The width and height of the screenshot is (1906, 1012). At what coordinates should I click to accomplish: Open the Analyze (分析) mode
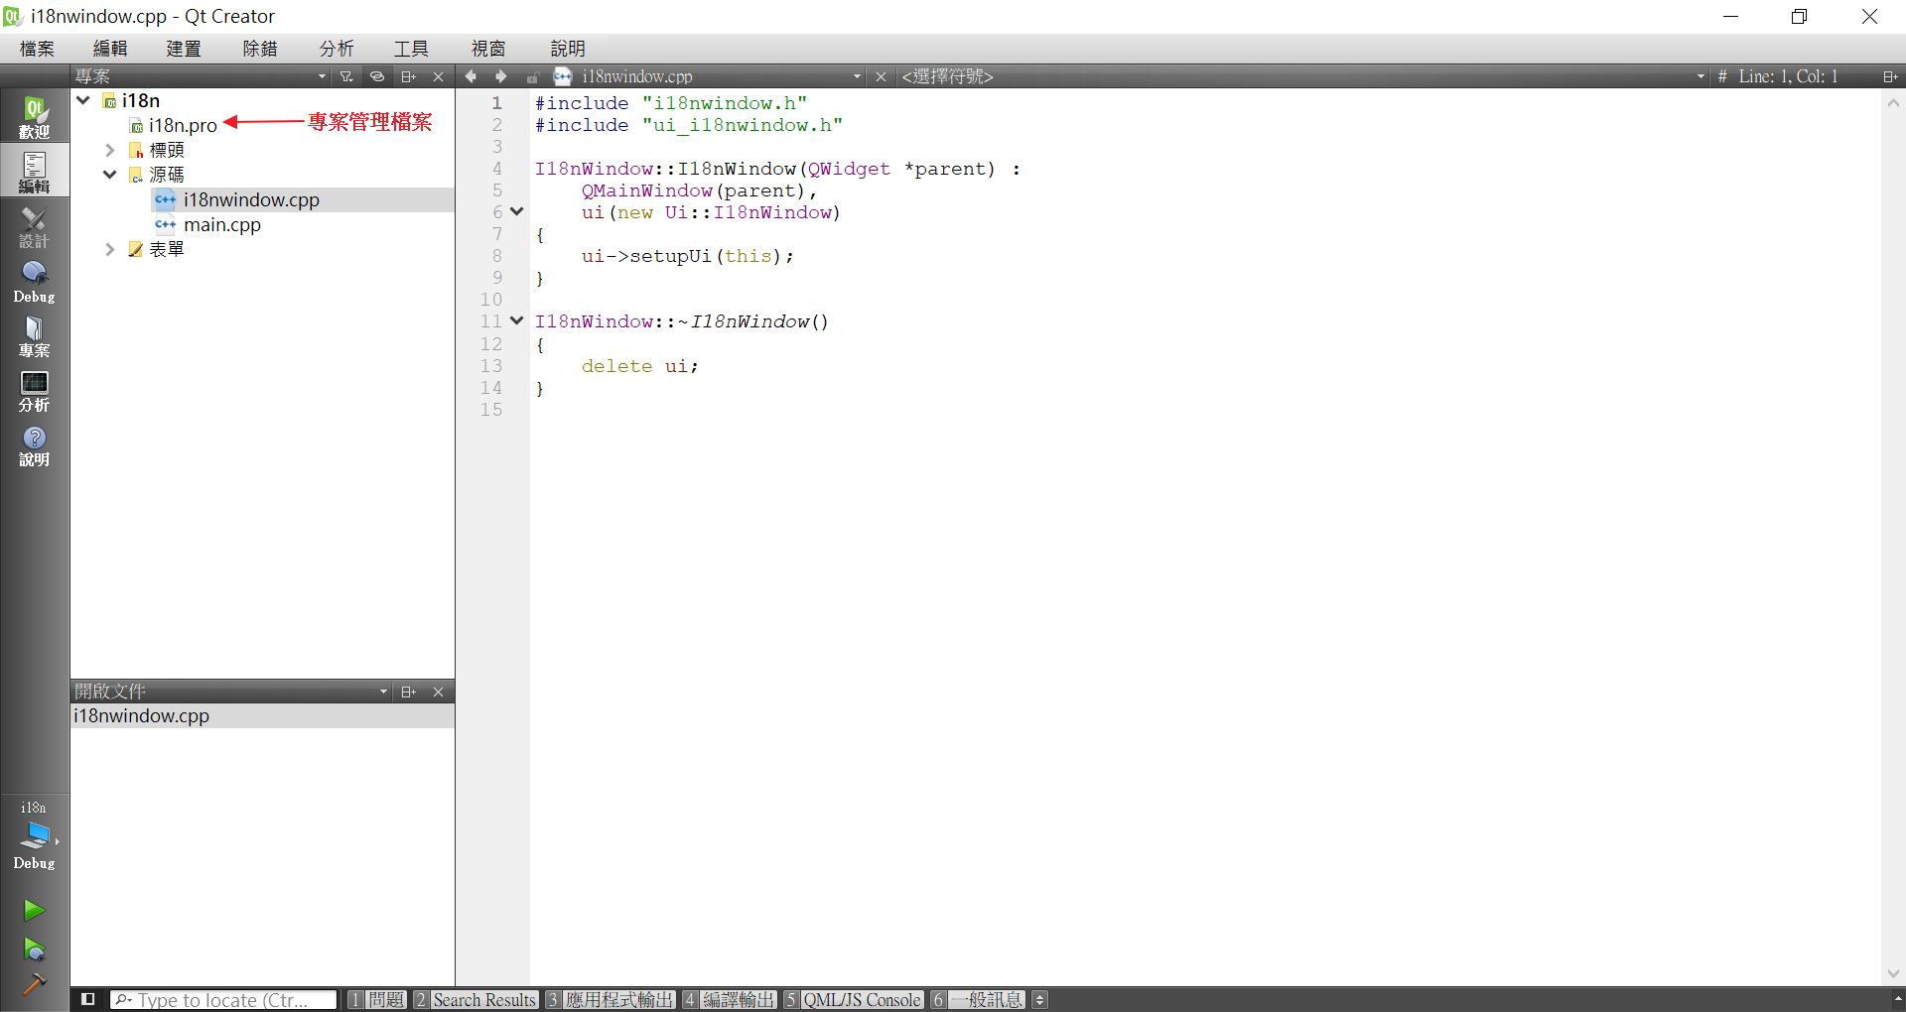pos(34,391)
